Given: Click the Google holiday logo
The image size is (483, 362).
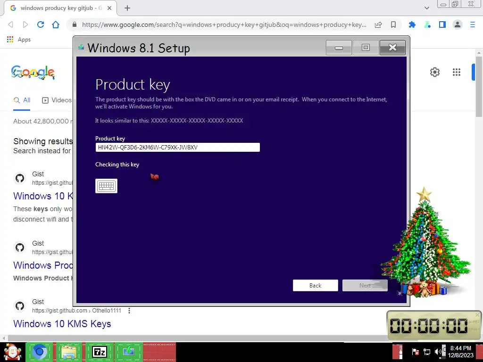Looking at the screenshot, I should [x=33, y=72].
